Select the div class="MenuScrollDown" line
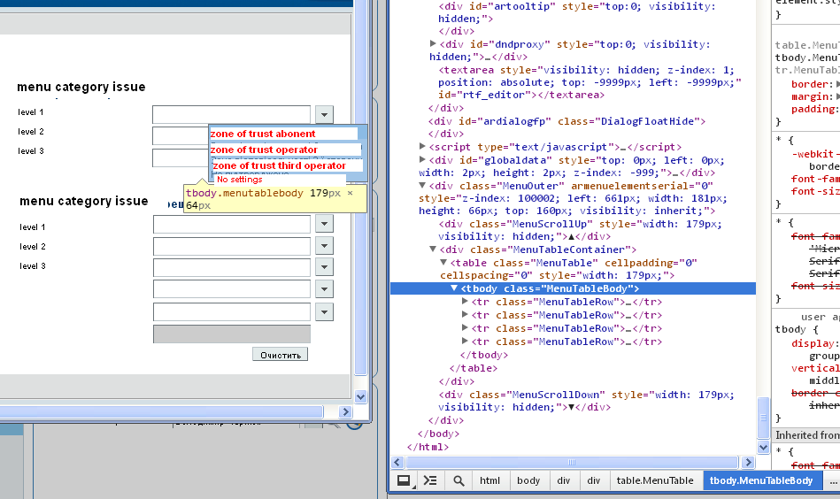Screen dimensions: 840x499 pyautogui.click(x=587, y=401)
